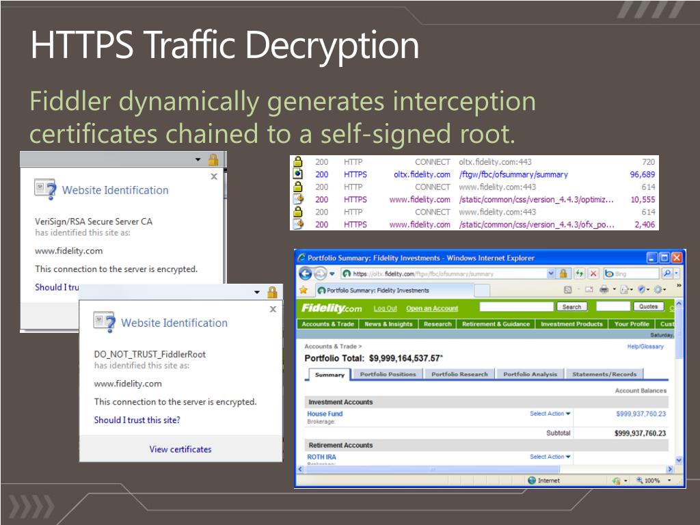Viewport: 700px width, 525px height.
Task: Expand the Select Action dropdown for House Fund
Action: tap(550, 414)
